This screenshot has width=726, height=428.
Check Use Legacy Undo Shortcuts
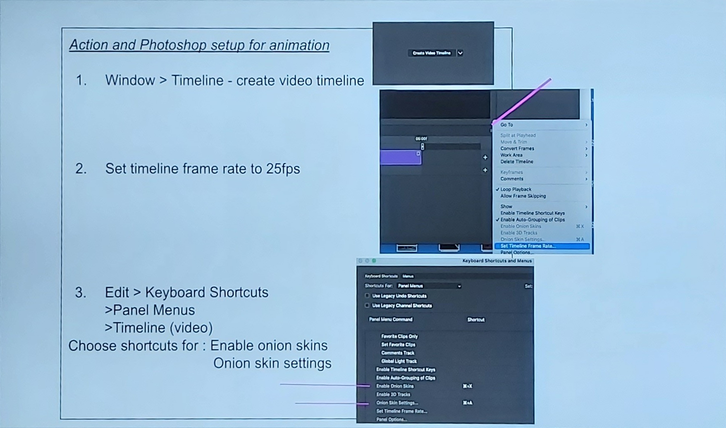[x=367, y=296]
